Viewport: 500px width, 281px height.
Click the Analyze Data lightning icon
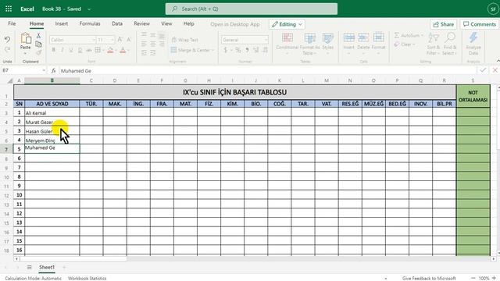coord(473,38)
